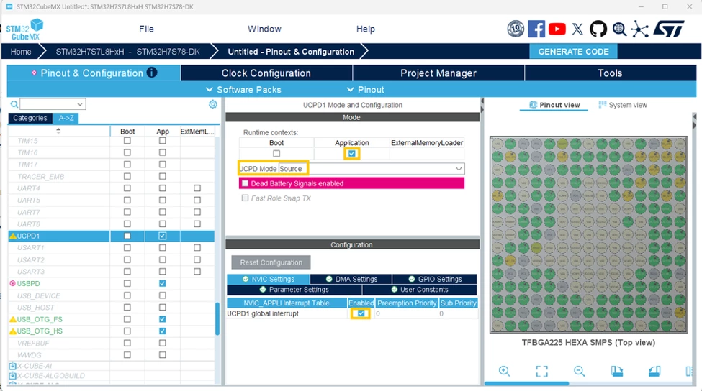The width and height of the screenshot is (702, 391).
Task: Zoom out of the pinout view
Action: click(580, 371)
